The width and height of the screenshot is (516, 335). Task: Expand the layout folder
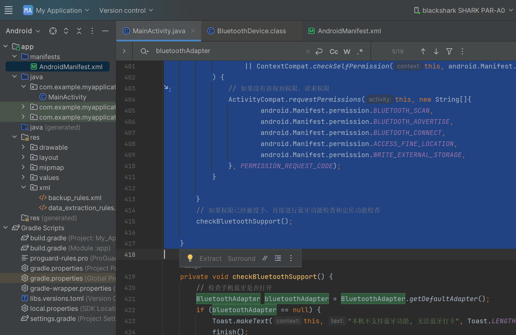tap(23, 157)
